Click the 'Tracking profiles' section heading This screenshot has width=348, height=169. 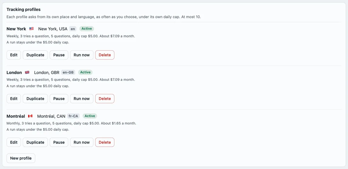(x=23, y=10)
